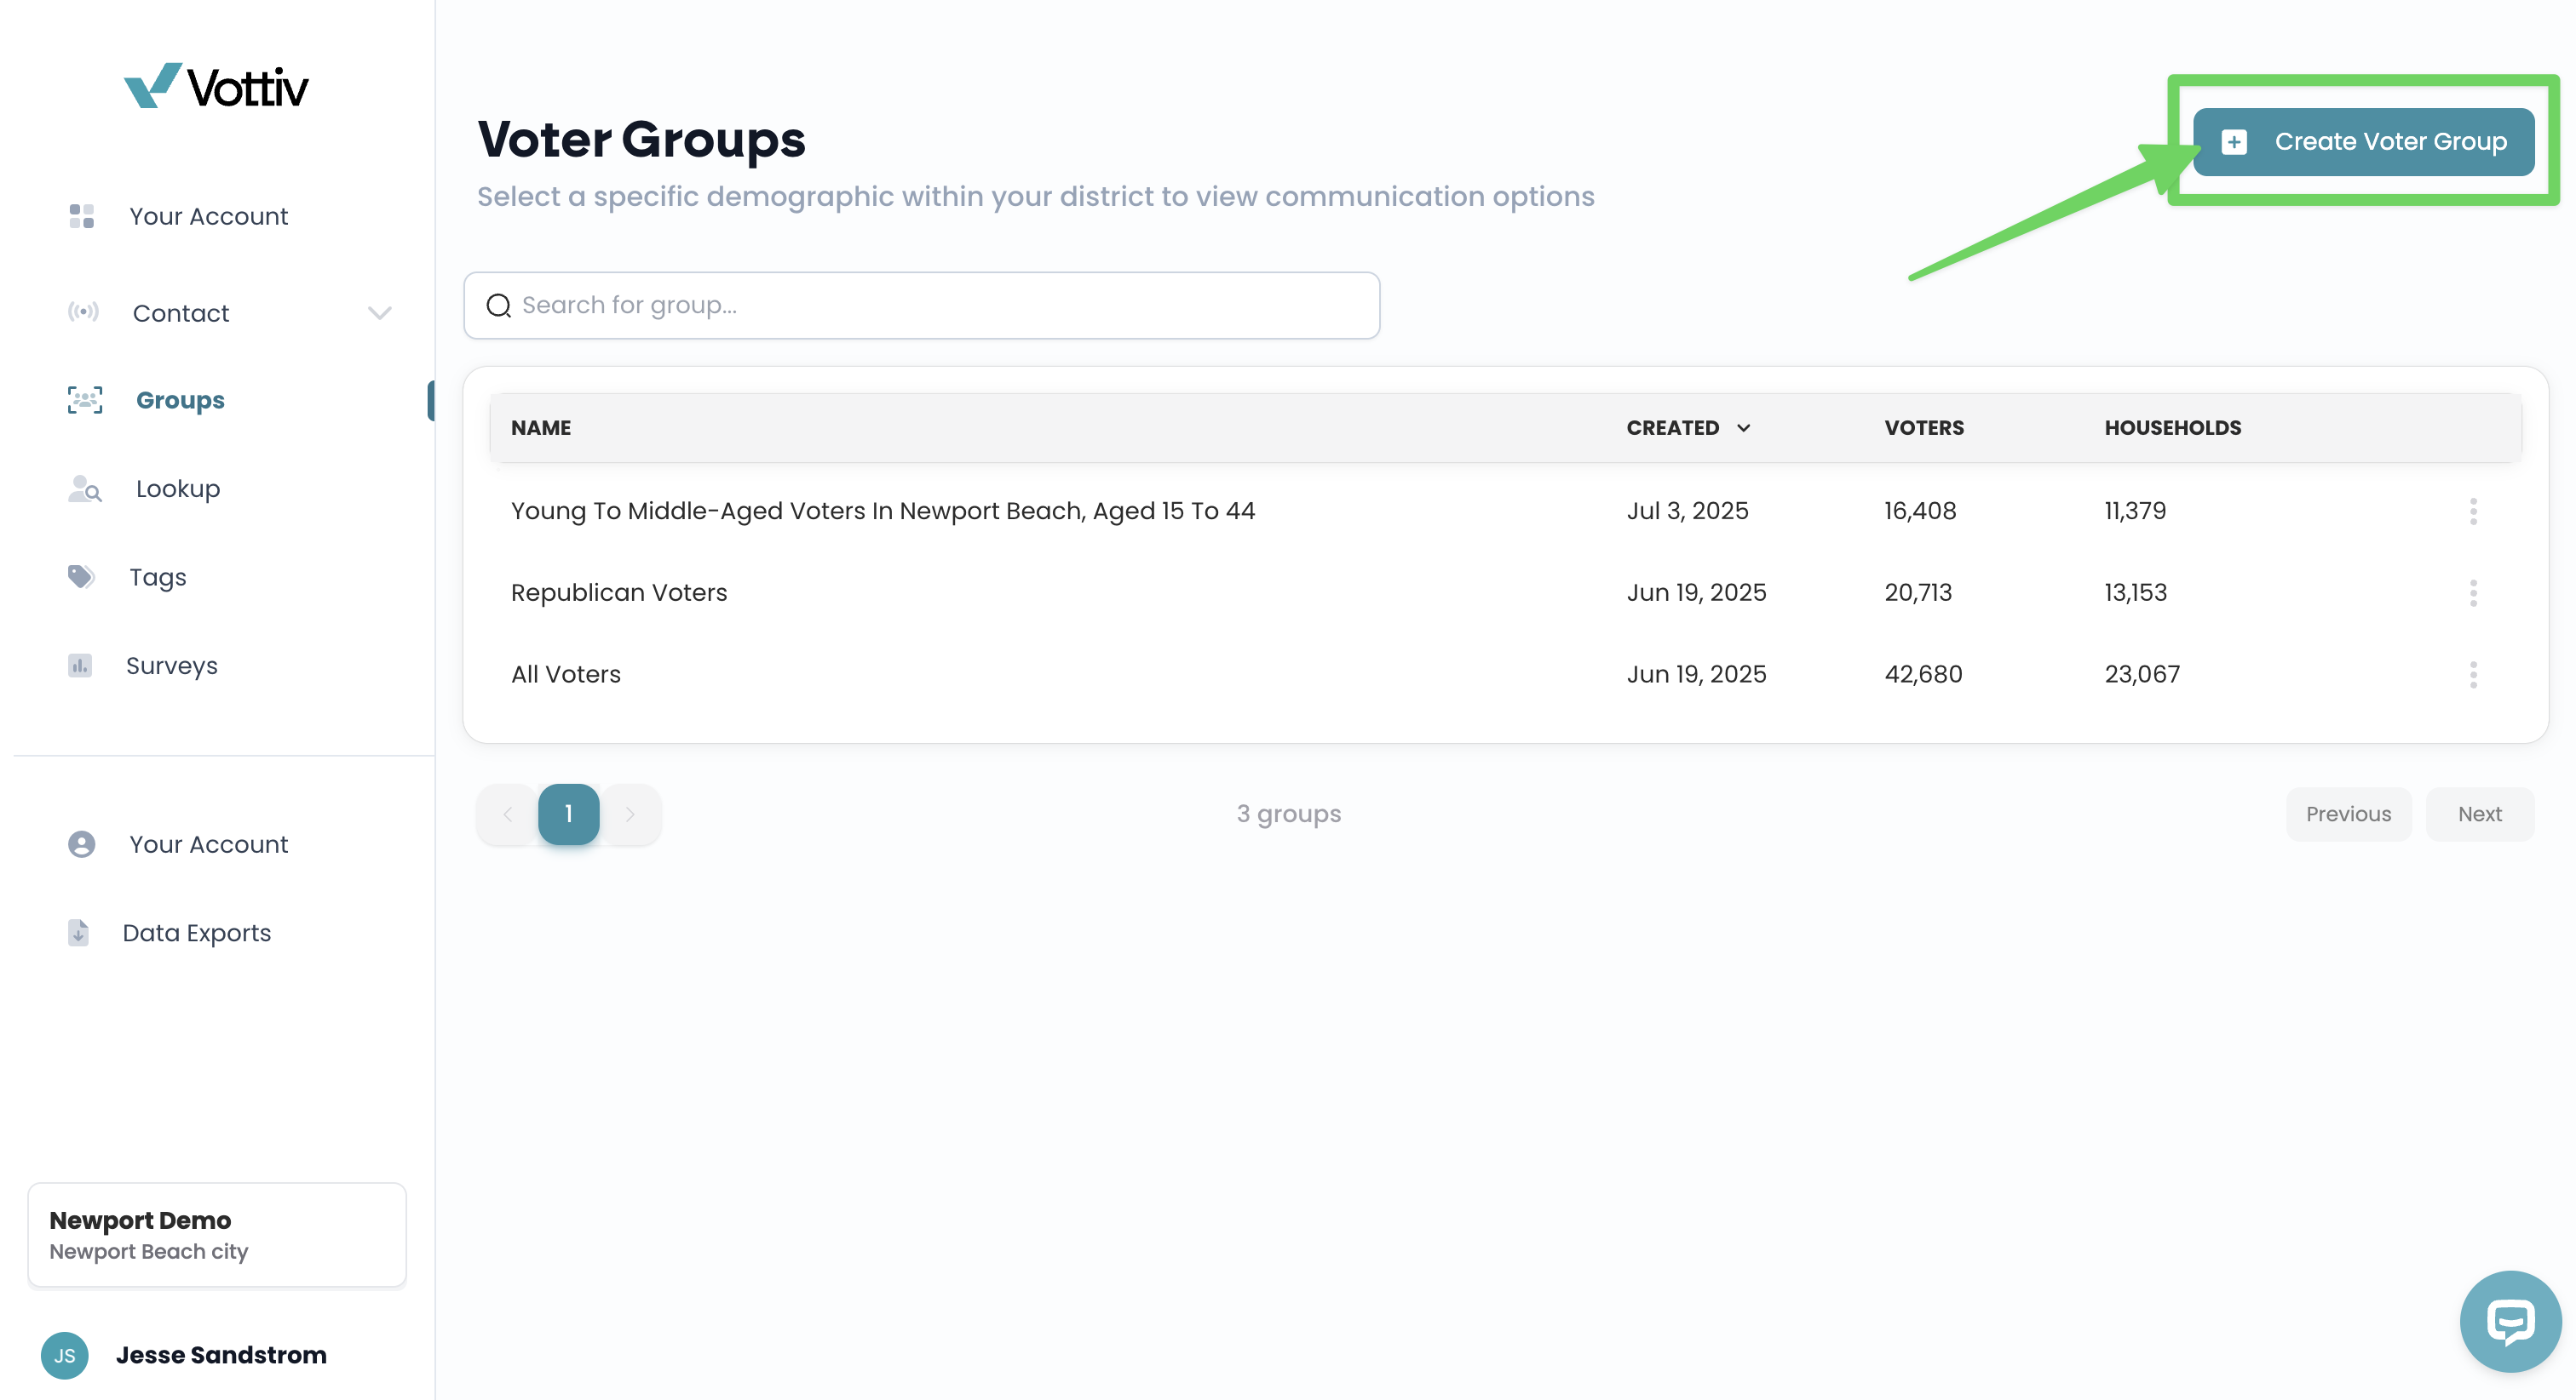Image resolution: width=2576 pixels, height=1400 pixels.
Task: Click the 20,713 voters value
Action: coord(1918,592)
